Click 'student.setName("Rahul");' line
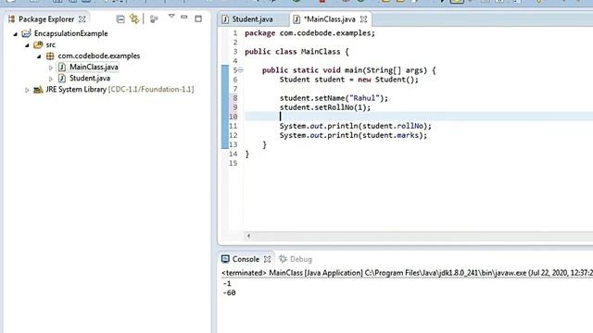The height and width of the screenshot is (333, 593). coord(334,98)
